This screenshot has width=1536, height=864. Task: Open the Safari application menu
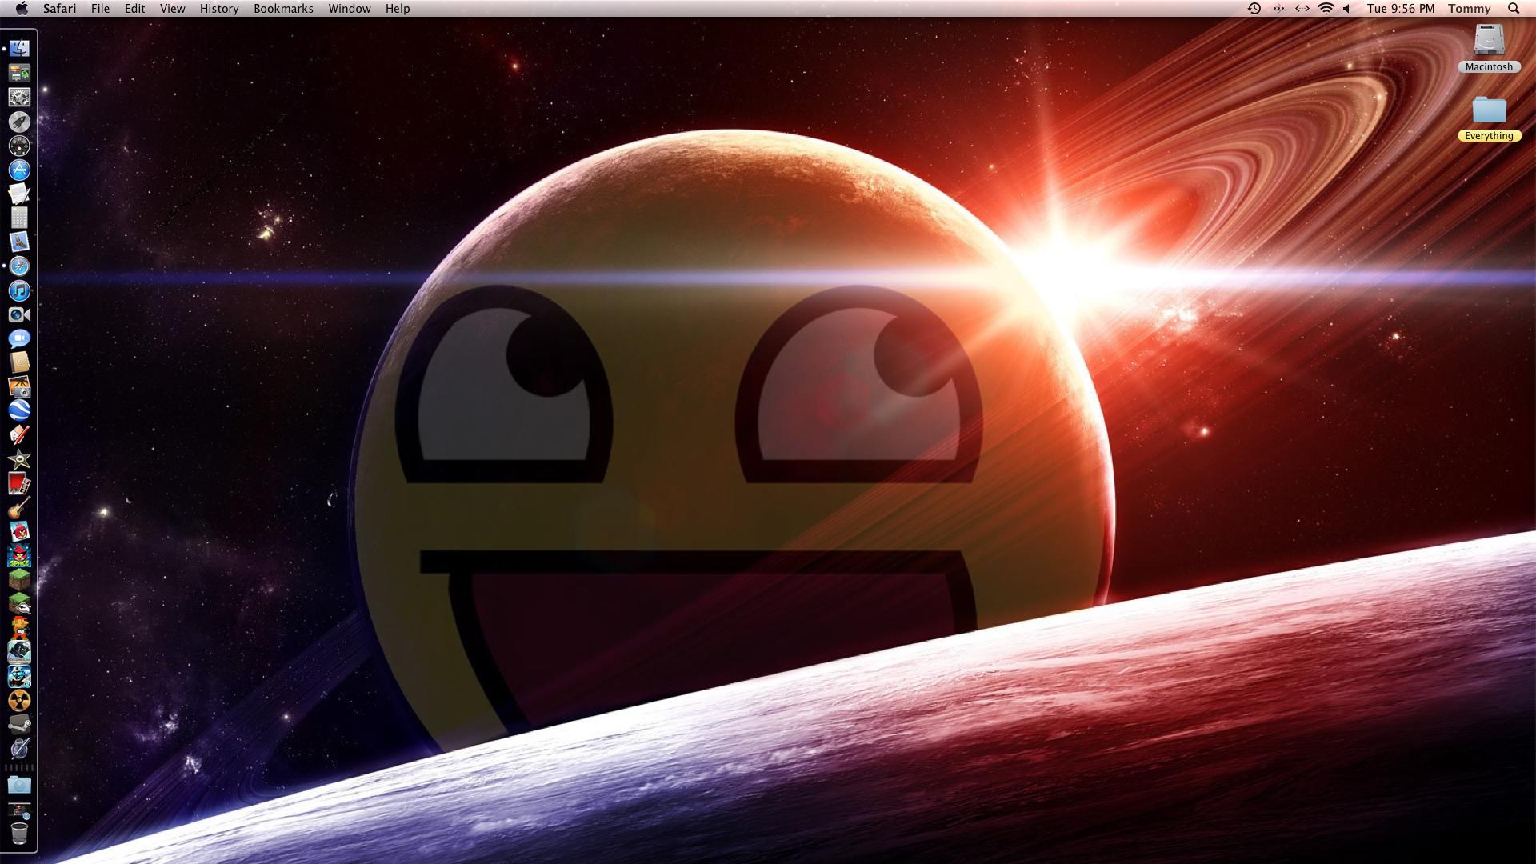(x=60, y=8)
